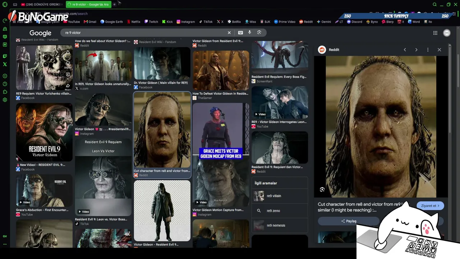This screenshot has width=460, height=259.
Task: Clear the search box with the X
Action: (229, 33)
